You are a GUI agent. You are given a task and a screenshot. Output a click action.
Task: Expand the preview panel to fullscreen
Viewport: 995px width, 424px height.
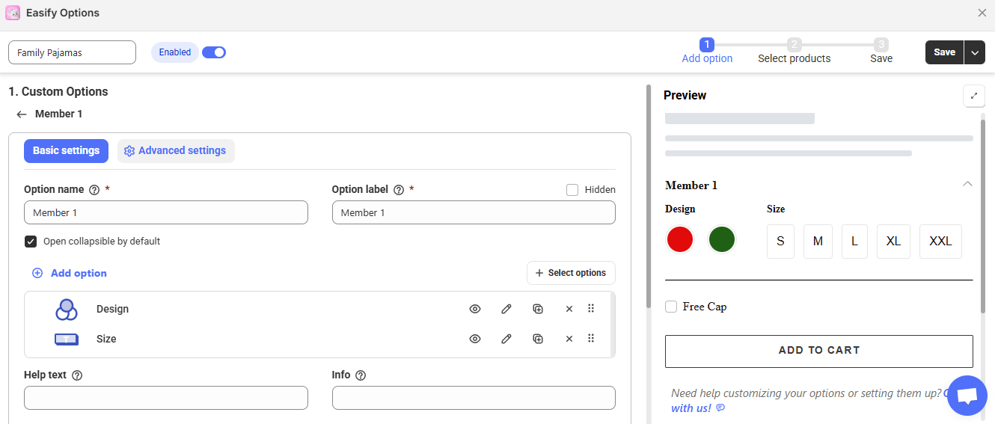click(x=973, y=96)
